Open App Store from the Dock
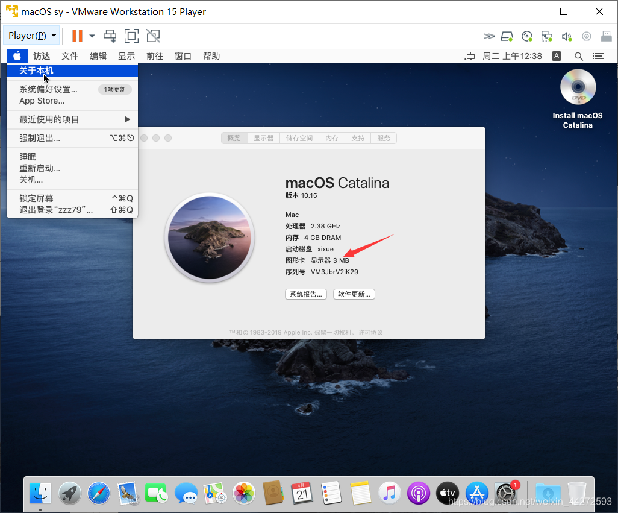Screen dimensions: 618x513 point(476,493)
